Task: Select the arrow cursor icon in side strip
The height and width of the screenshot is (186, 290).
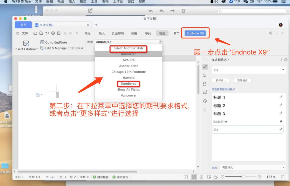Action: pos(205,75)
